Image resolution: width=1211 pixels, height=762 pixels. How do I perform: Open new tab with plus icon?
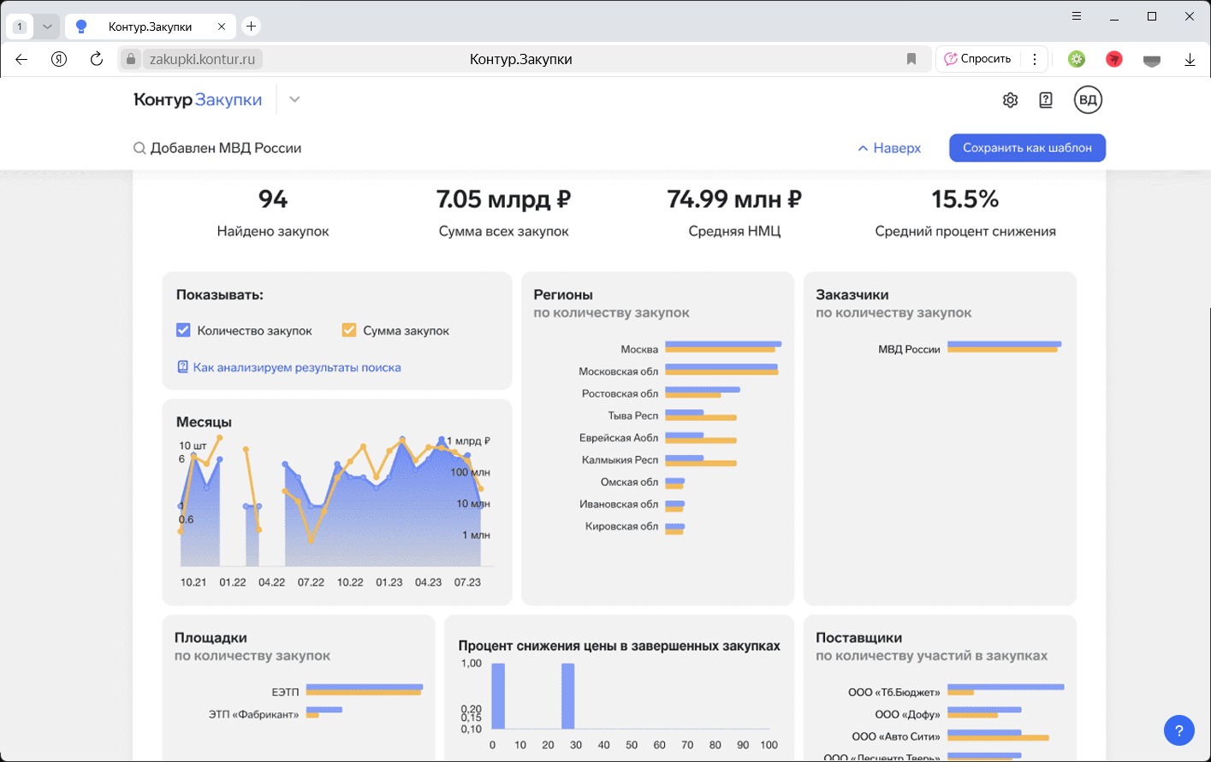[251, 27]
